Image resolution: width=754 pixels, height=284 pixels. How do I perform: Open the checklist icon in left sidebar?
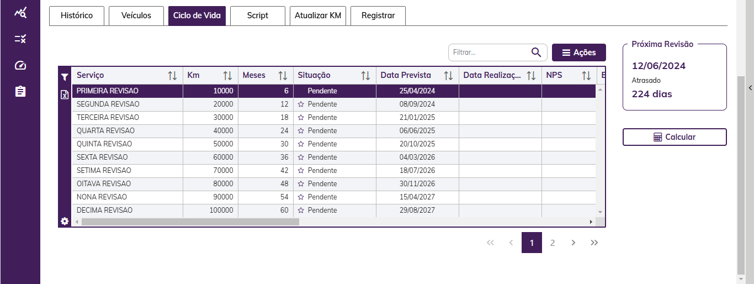coord(20,39)
